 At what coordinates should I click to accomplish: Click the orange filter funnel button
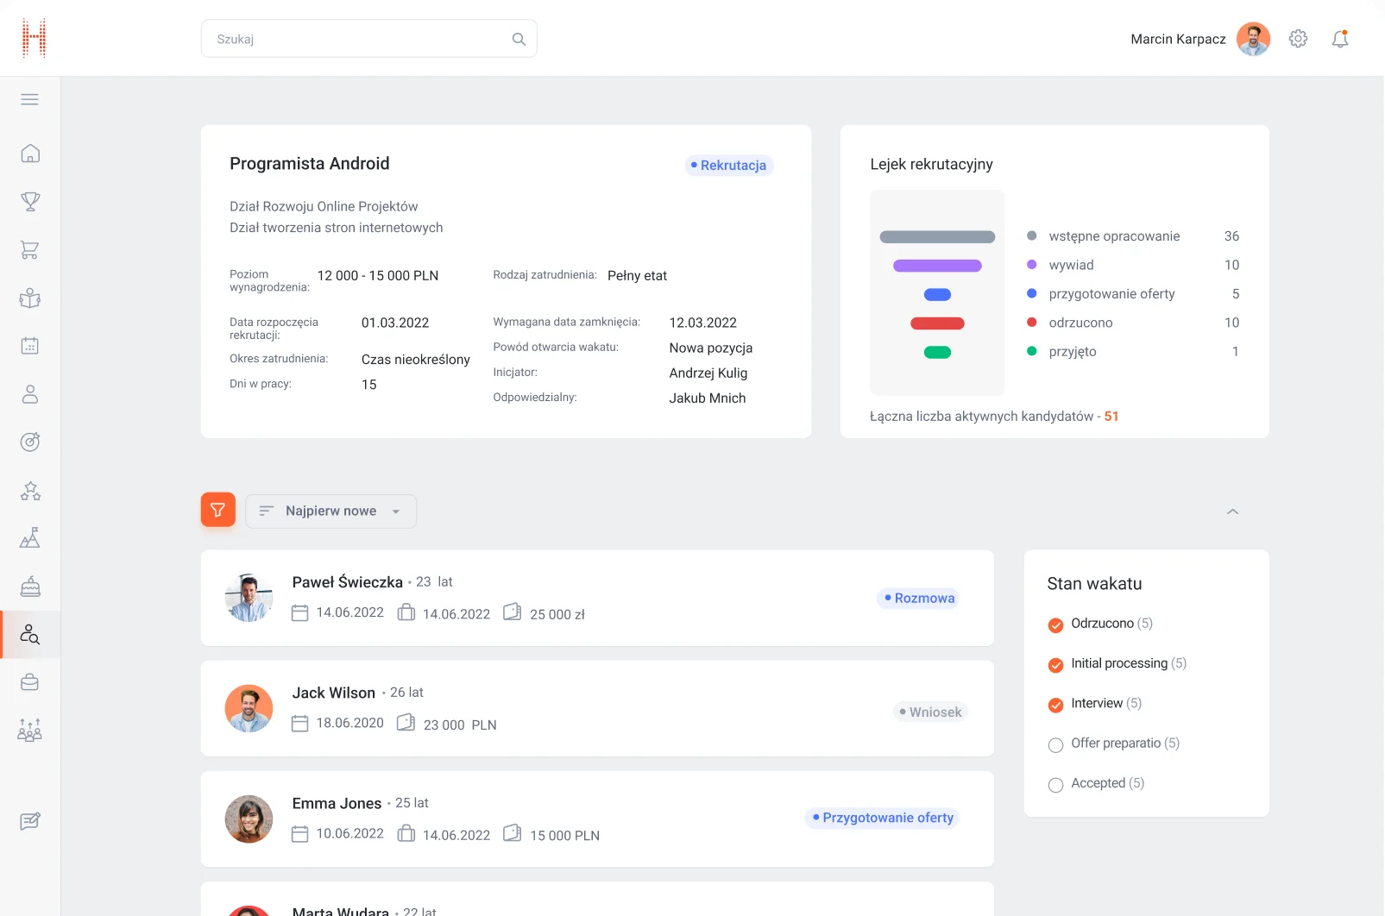point(218,510)
